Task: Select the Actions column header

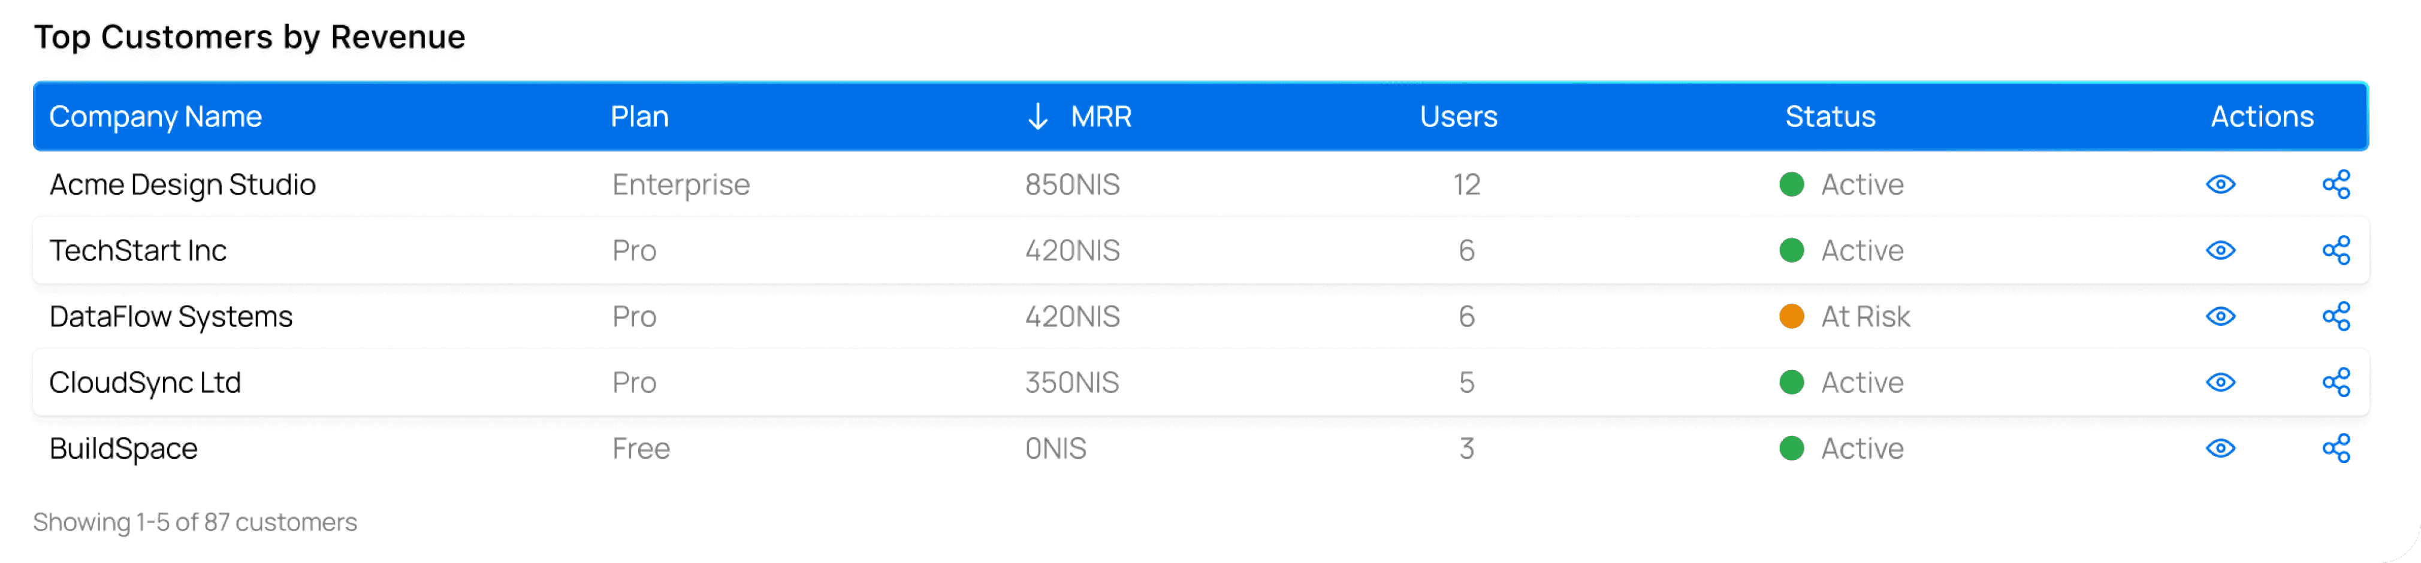Action: (2261, 117)
